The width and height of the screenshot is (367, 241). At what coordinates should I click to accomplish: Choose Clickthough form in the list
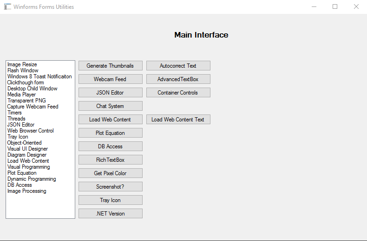(40, 82)
